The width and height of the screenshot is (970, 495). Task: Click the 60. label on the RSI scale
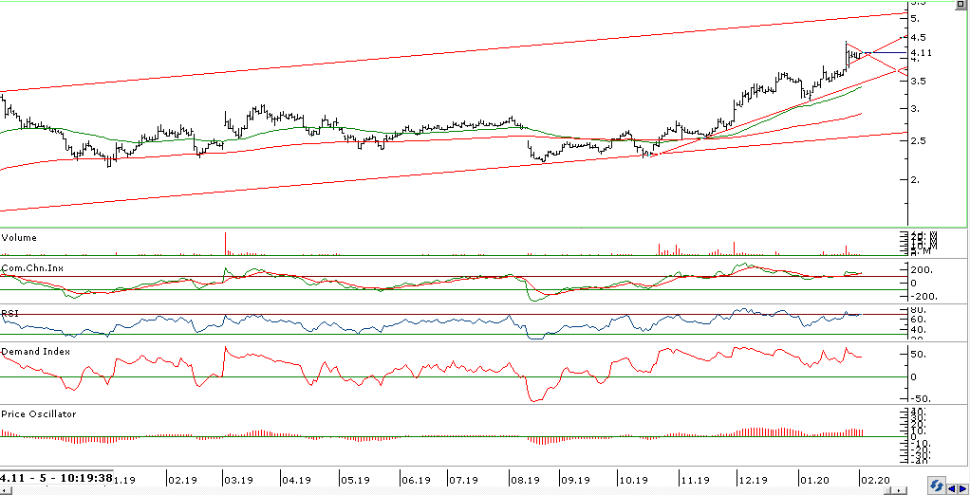point(917,319)
